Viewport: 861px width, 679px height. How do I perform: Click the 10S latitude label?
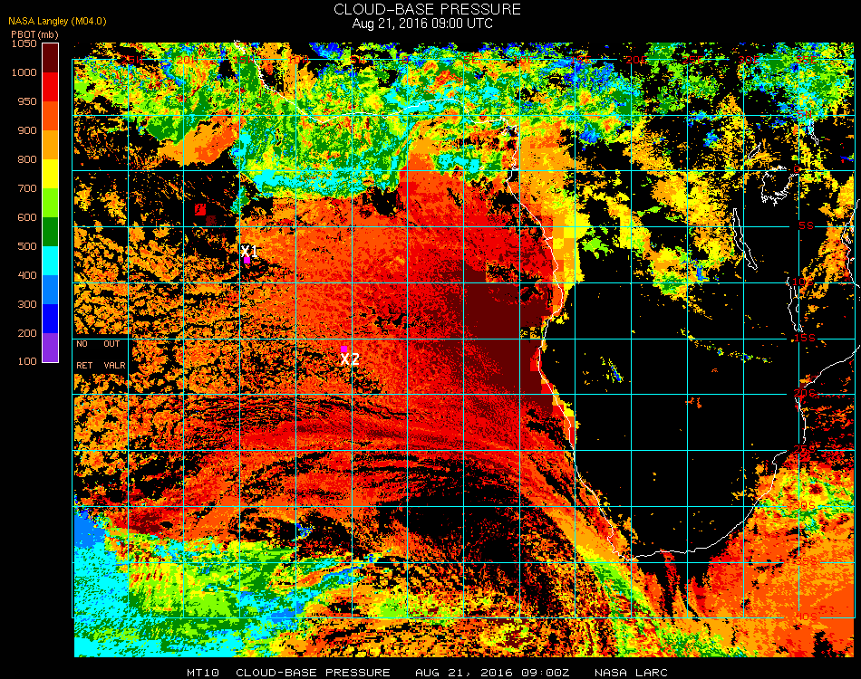coord(802,282)
